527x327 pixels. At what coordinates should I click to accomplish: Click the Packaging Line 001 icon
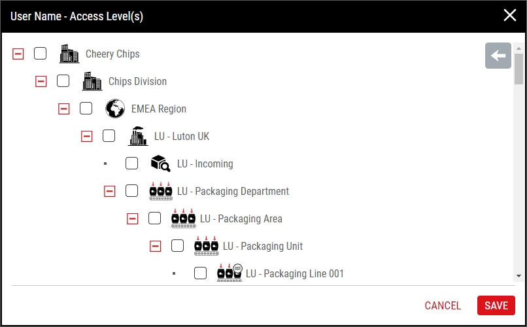click(229, 273)
